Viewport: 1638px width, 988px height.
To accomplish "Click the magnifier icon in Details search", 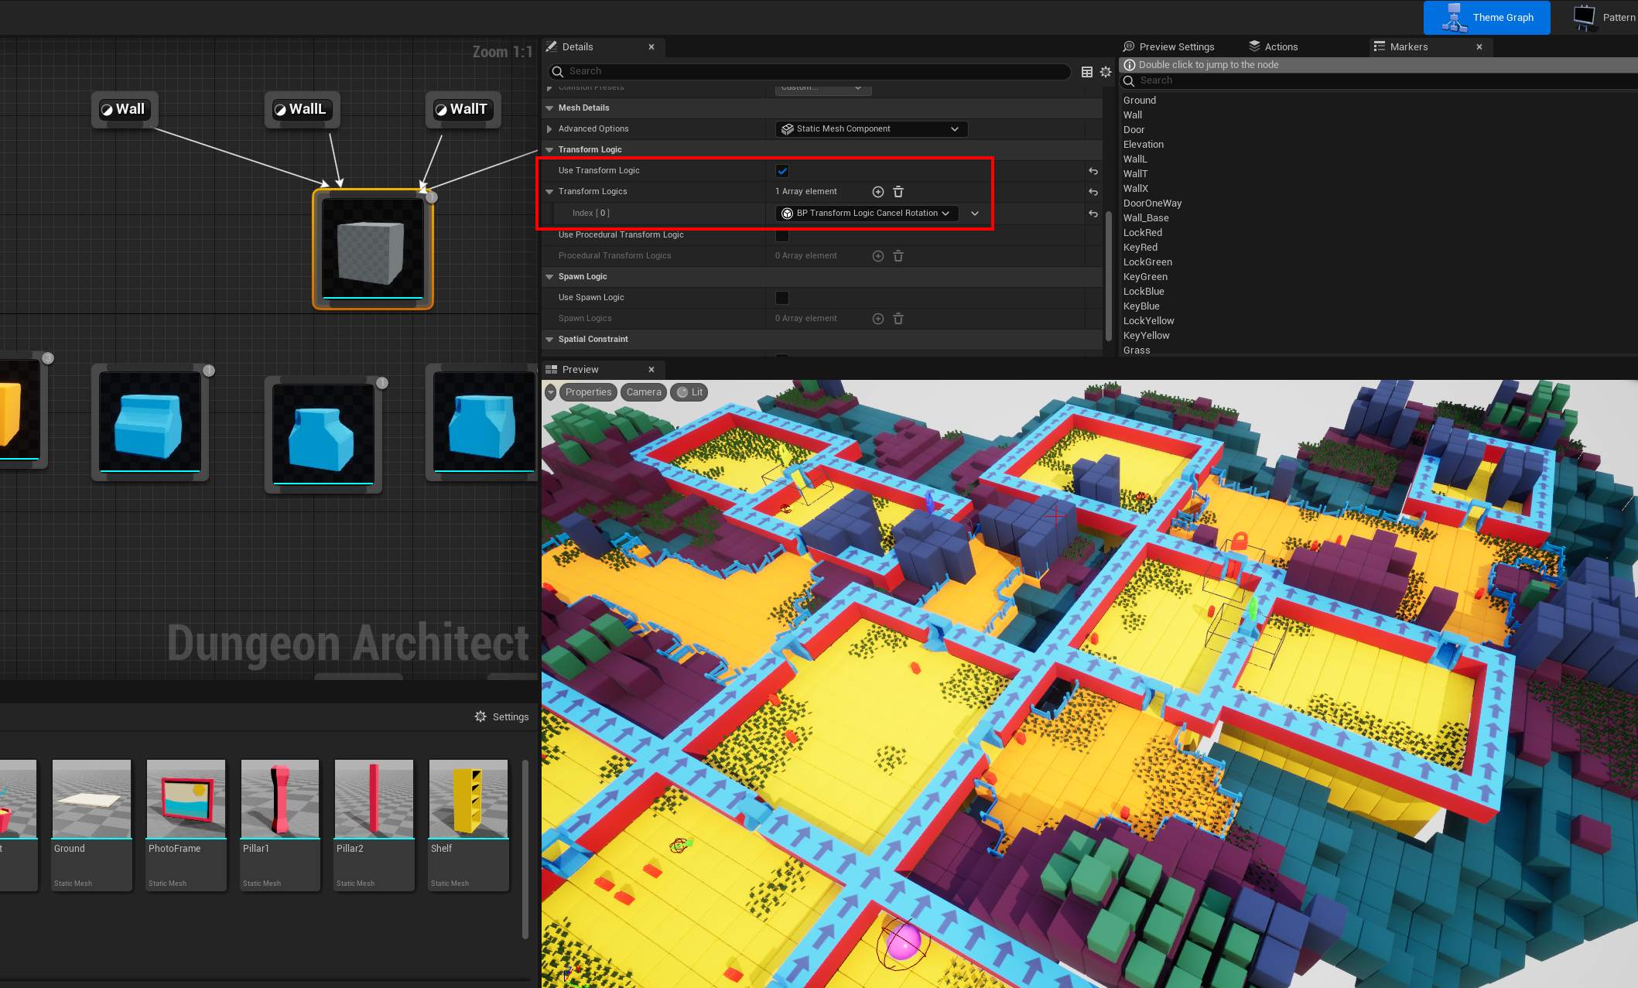I will 557,71.
